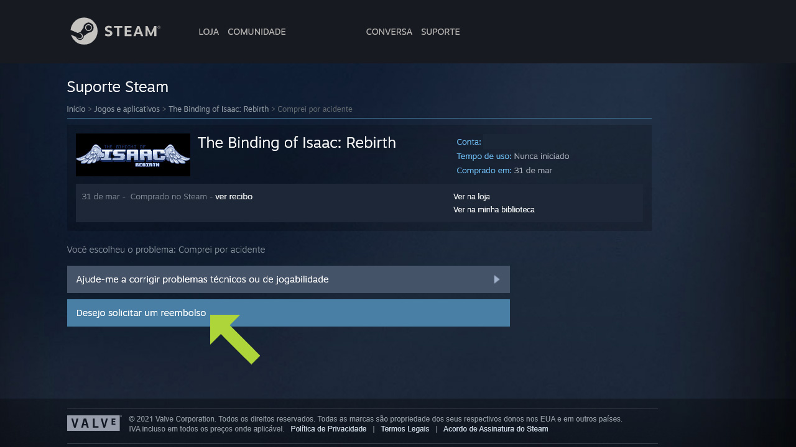Choose Desejo solicitar um reembolso
The image size is (796, 447).
tap(289, 313)
